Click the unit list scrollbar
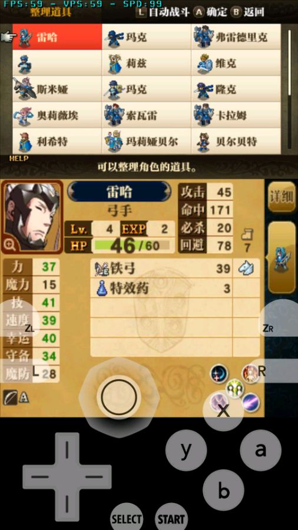 click(290, 62)
